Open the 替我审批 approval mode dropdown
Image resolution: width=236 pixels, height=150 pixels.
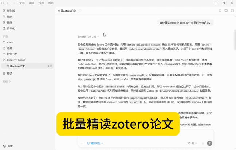tap(95, 143)
